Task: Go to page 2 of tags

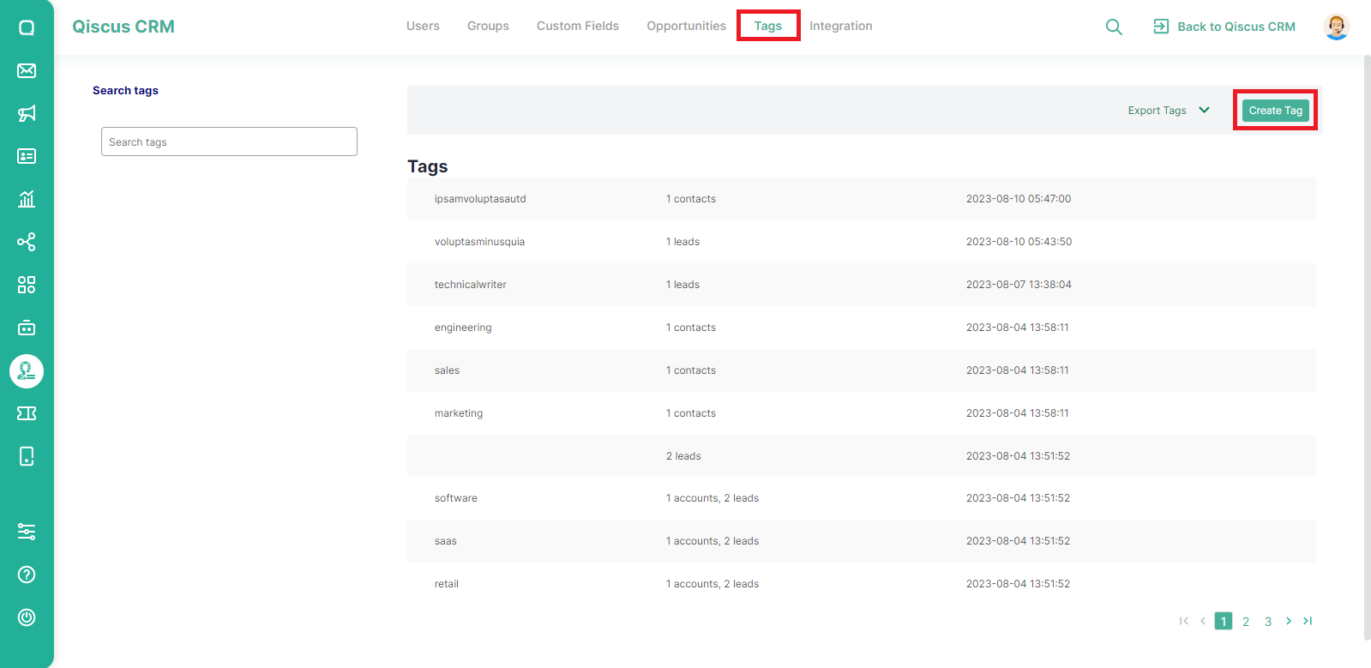Action: 1246,622
